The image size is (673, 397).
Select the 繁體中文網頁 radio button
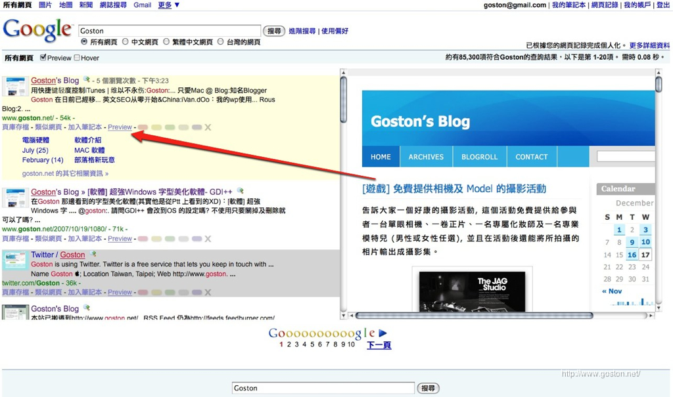pyautogui.click(x=166, y=42)
